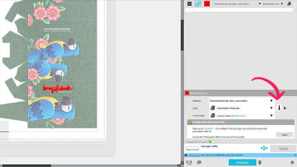Click the MAIS button
The height and width of the screenshot is (167, 297).
click(x=285, y=135)
